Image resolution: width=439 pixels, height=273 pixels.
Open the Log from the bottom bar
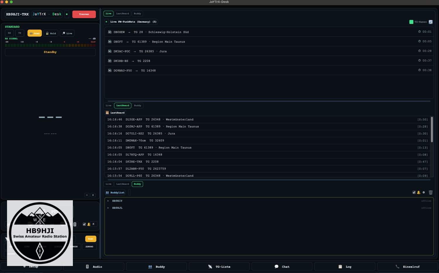[x=345, y=267]
